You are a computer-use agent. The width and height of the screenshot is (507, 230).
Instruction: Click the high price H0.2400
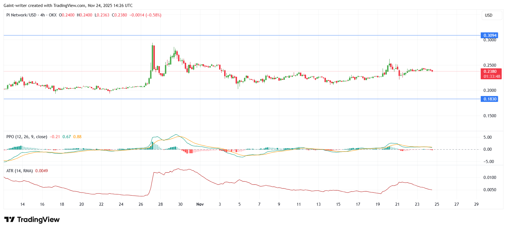click(84, 15)
